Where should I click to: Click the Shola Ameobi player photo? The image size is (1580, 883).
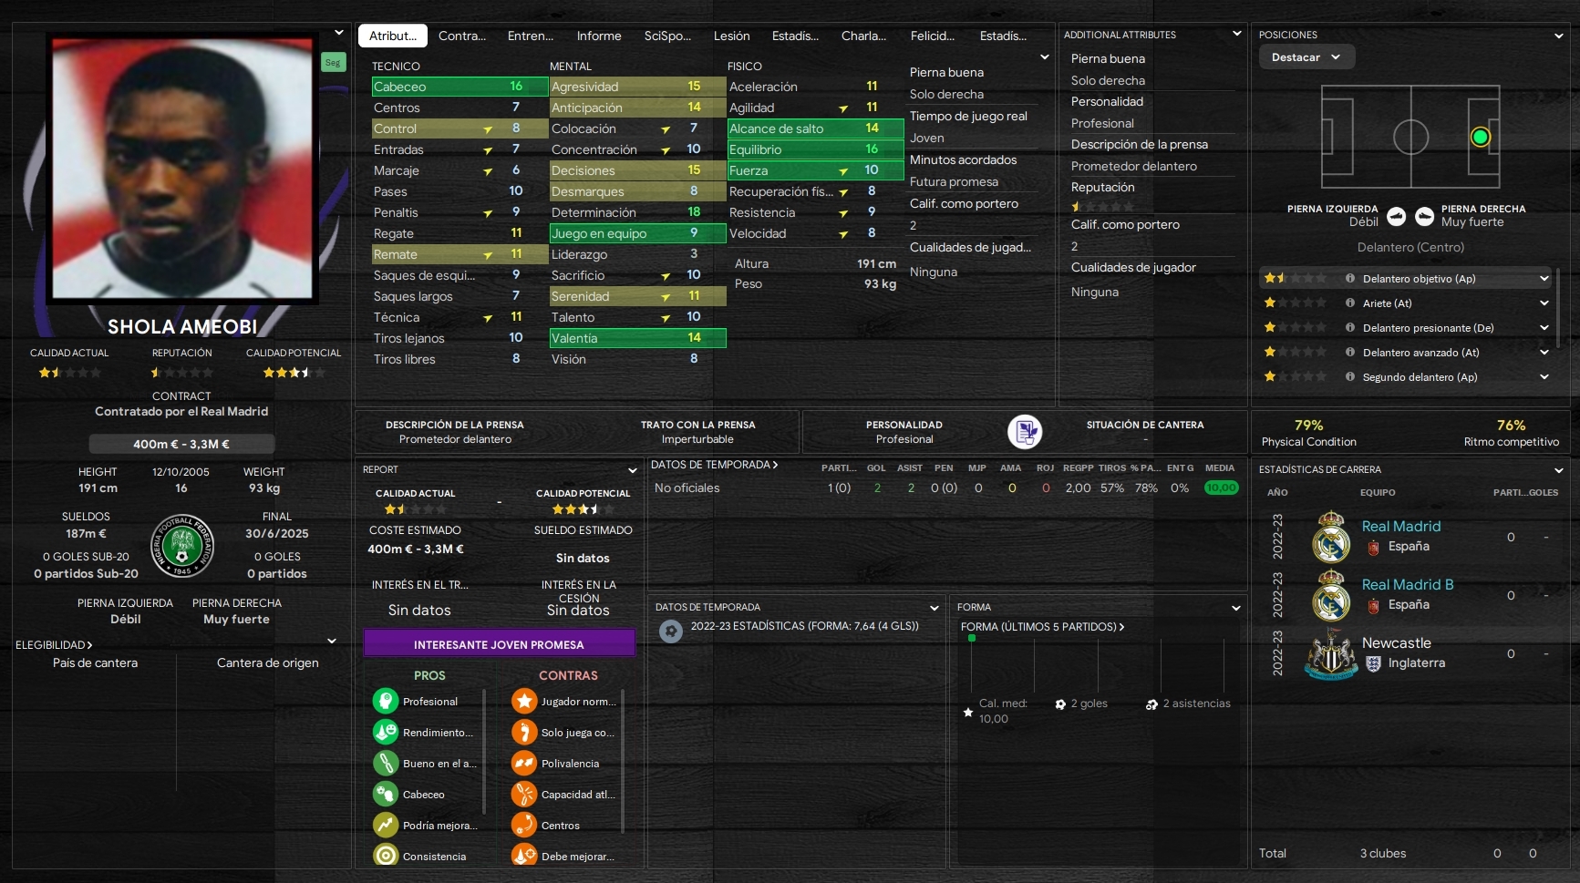pyautogui.click(x=182, y=169)
